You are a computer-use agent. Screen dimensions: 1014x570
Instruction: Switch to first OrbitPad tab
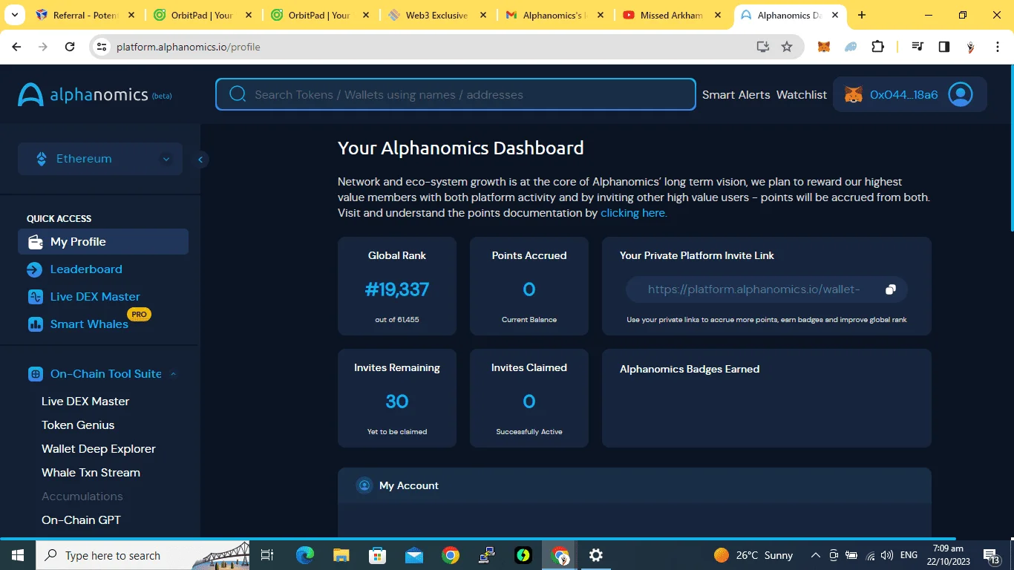[x=203, y=15]
